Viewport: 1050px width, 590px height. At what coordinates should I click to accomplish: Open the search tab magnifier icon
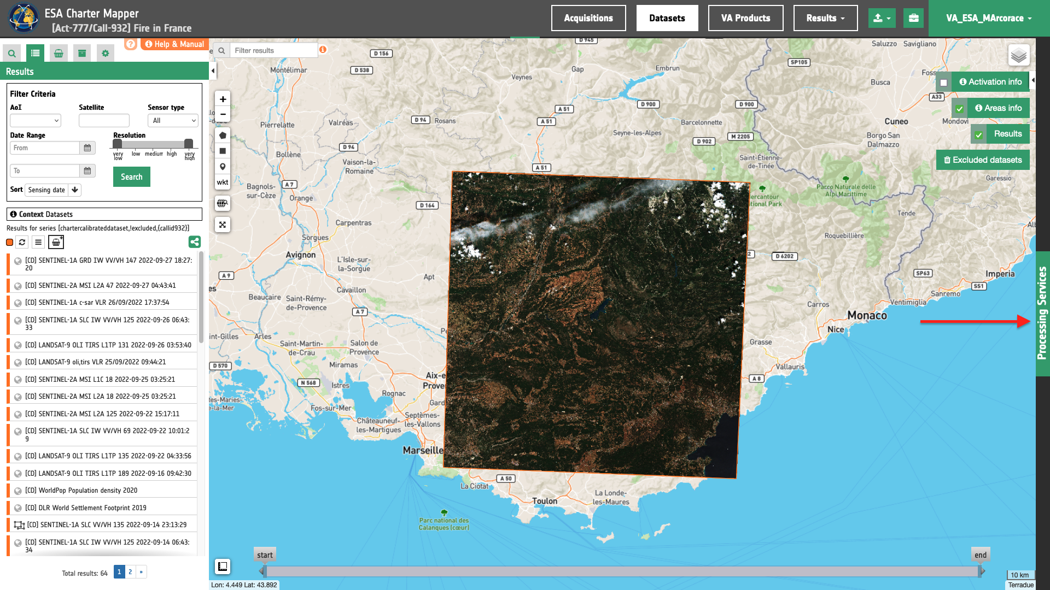click(x=11, y=53)
